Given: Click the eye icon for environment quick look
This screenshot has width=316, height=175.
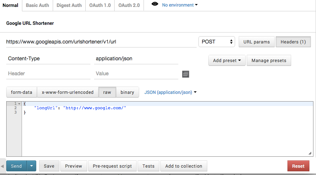Looking at the screenshot, I should (155, 4).
